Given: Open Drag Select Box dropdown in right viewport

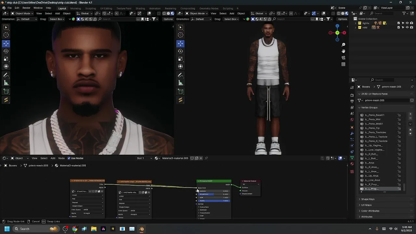Looking at the screenshot, I should click(x=231, y=19).
